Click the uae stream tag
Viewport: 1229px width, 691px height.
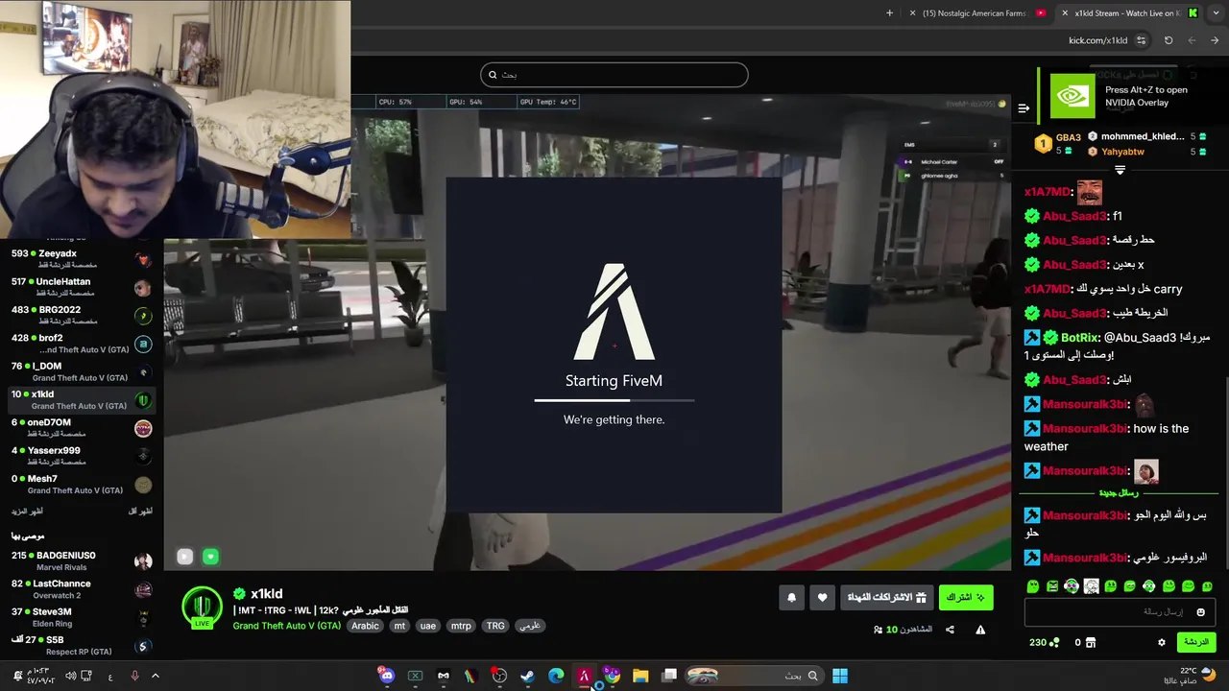coord(428,626)
